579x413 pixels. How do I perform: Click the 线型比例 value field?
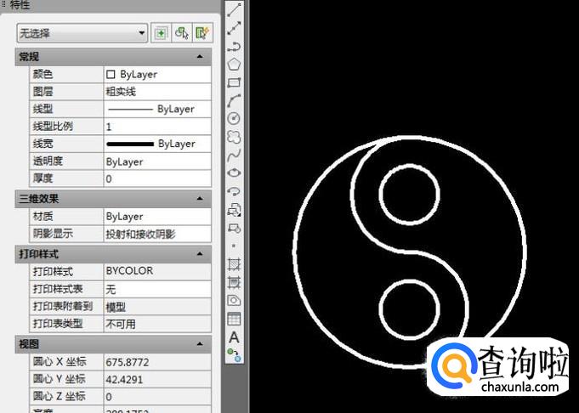coord(156,127)
